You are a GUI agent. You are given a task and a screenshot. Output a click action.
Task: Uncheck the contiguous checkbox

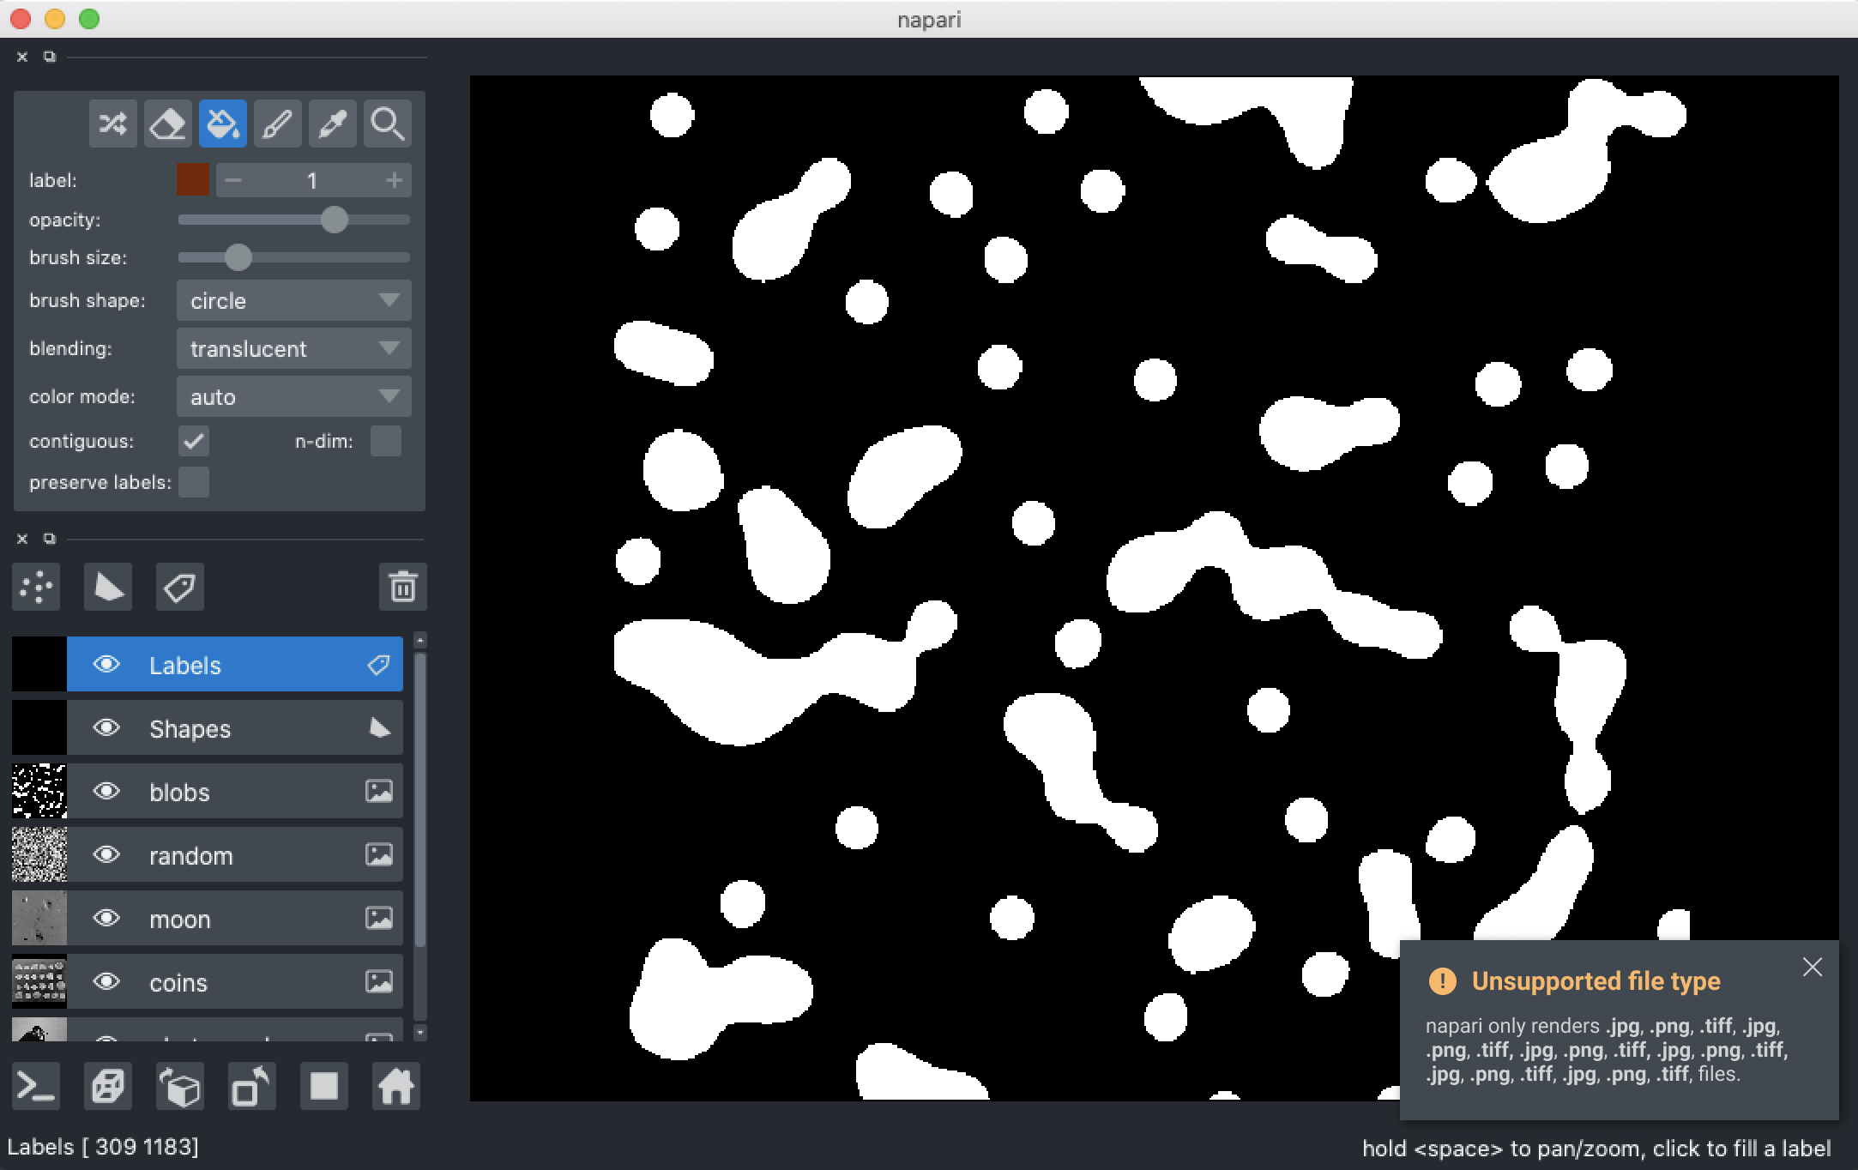pos(194,442)
